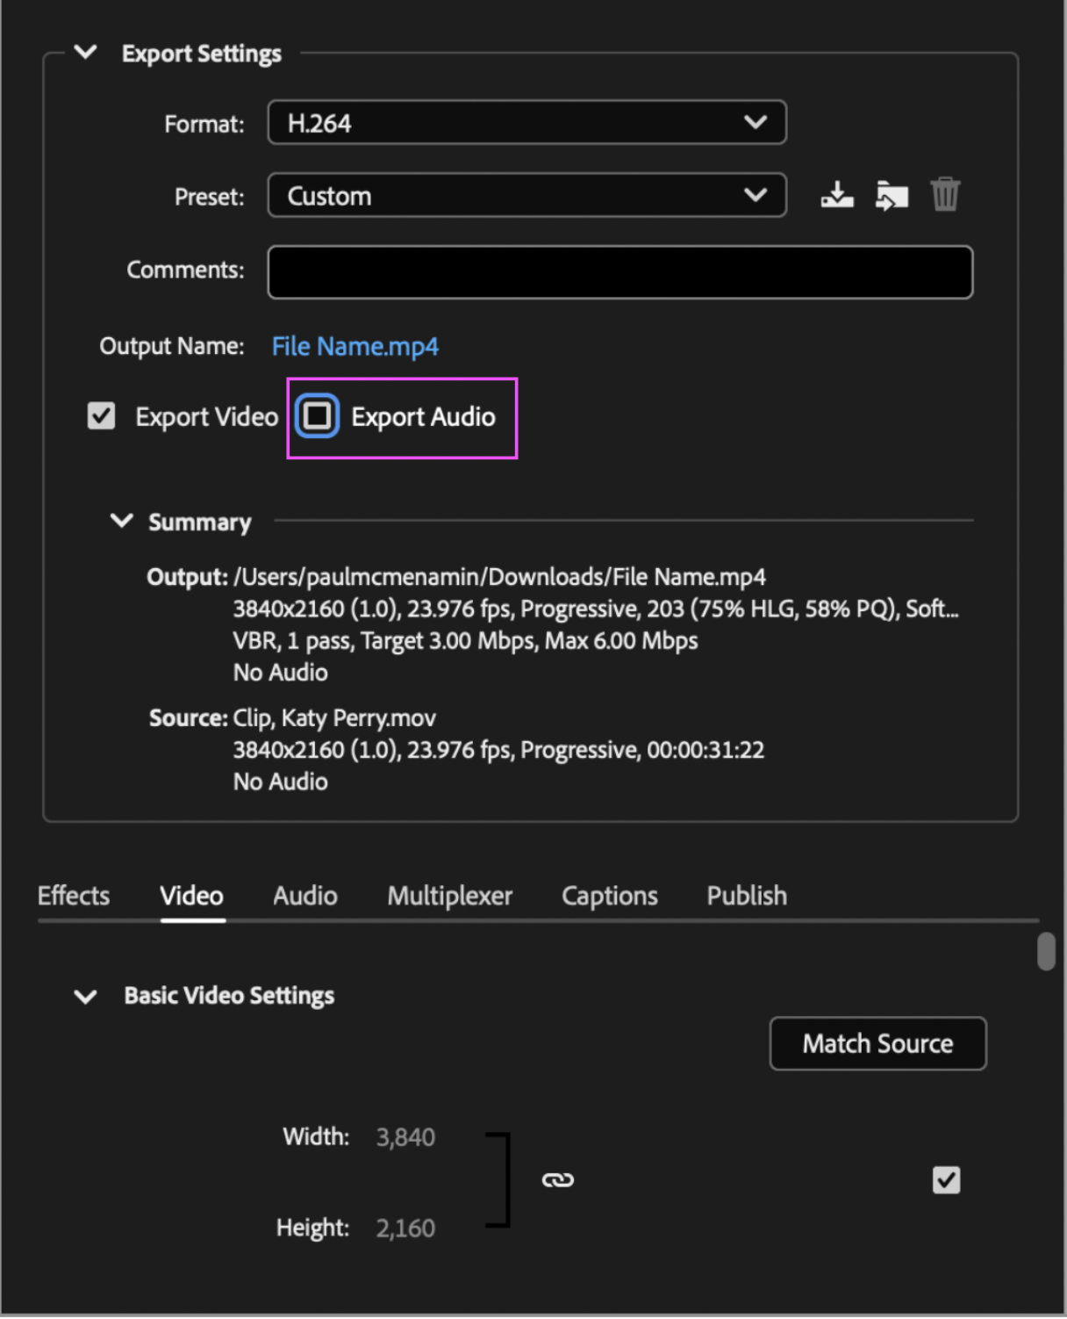Viewport: 1067px width, 1319px height.
Task: Collapse the Export Settings section
Action: 85,52
